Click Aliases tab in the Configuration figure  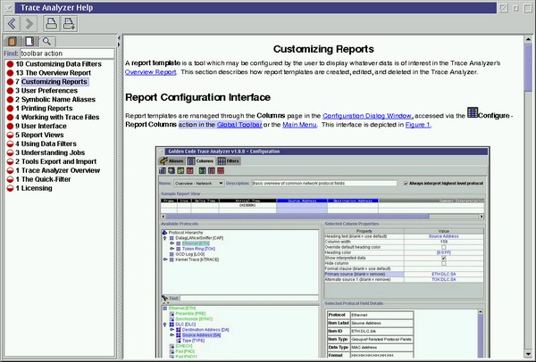pos(172,161)
